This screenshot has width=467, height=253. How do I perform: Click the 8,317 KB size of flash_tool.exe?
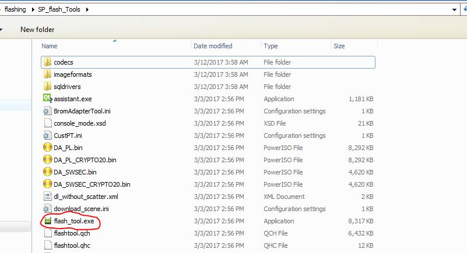[x=361, y=221]
